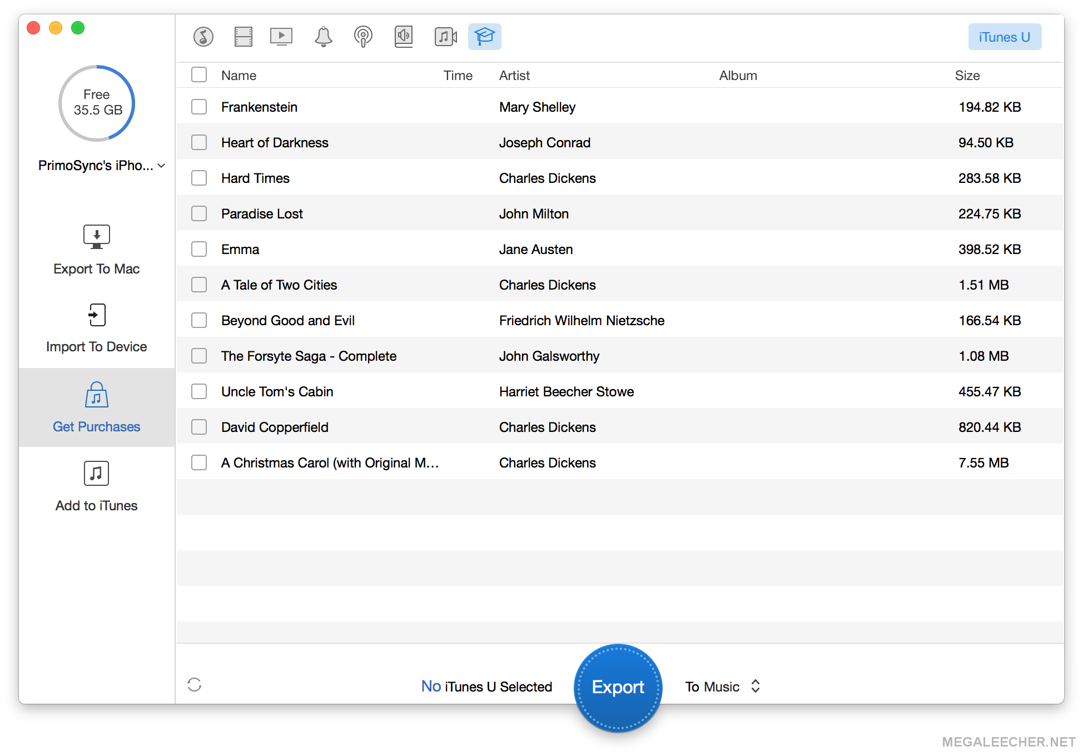Screen dimensions: 1083x756
Task: Open the Movies filmstrip category icon
Action: [243, 37]
